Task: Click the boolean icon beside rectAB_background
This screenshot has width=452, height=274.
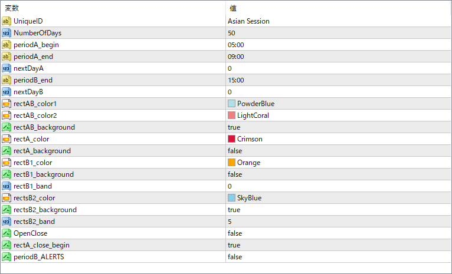Action: [6, 127]
